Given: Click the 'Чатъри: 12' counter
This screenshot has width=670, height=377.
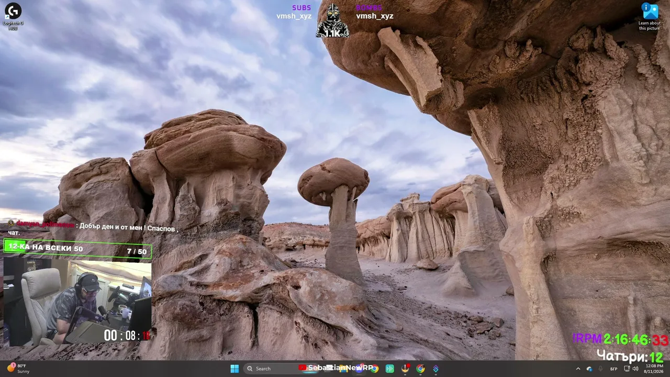Looking at the screenshot, I should point(630,357).
